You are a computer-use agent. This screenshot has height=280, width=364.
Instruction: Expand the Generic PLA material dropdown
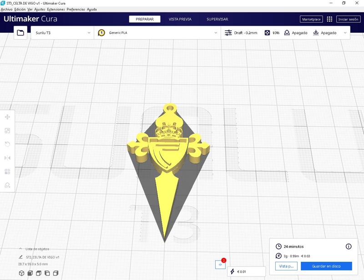point(157,33)
